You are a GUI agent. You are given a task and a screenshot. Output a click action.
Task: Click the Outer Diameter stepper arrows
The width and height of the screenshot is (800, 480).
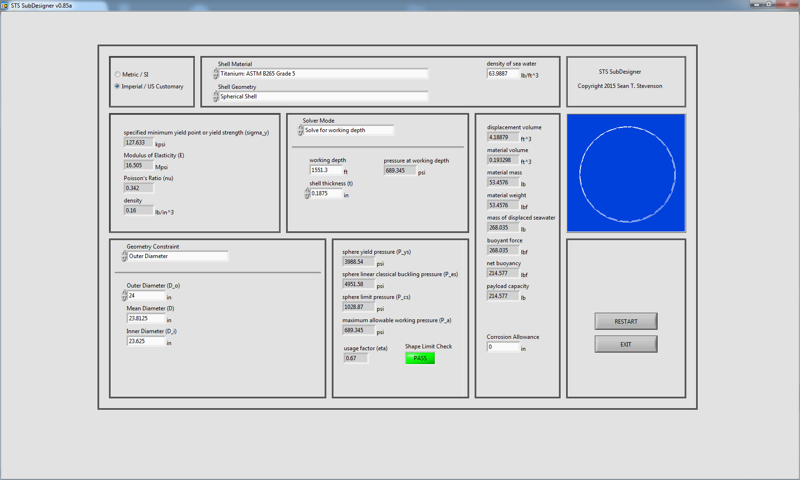(124, 296)
